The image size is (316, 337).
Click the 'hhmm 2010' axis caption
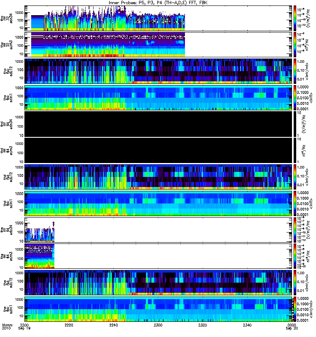pos(7,327)
